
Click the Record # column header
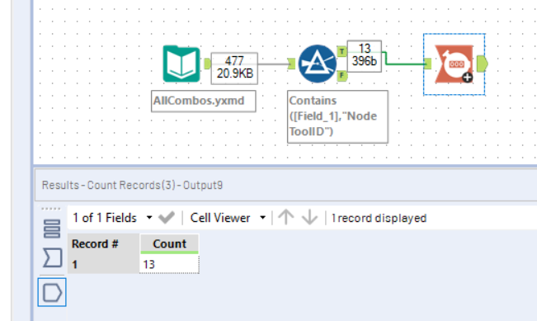[x=103, y=243]
